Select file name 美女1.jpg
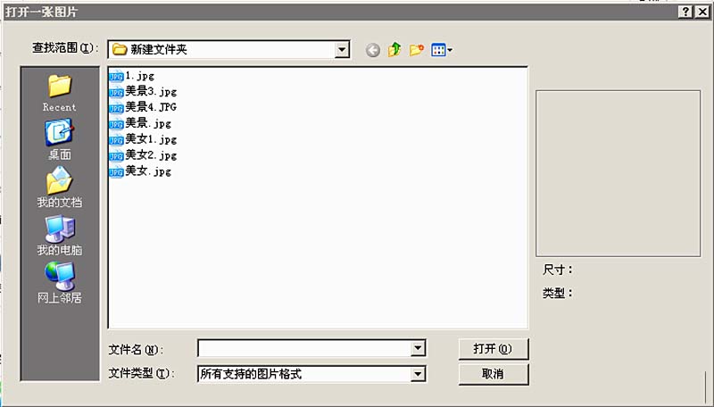Viewport: 714px width, 407px height. (151, 140)
